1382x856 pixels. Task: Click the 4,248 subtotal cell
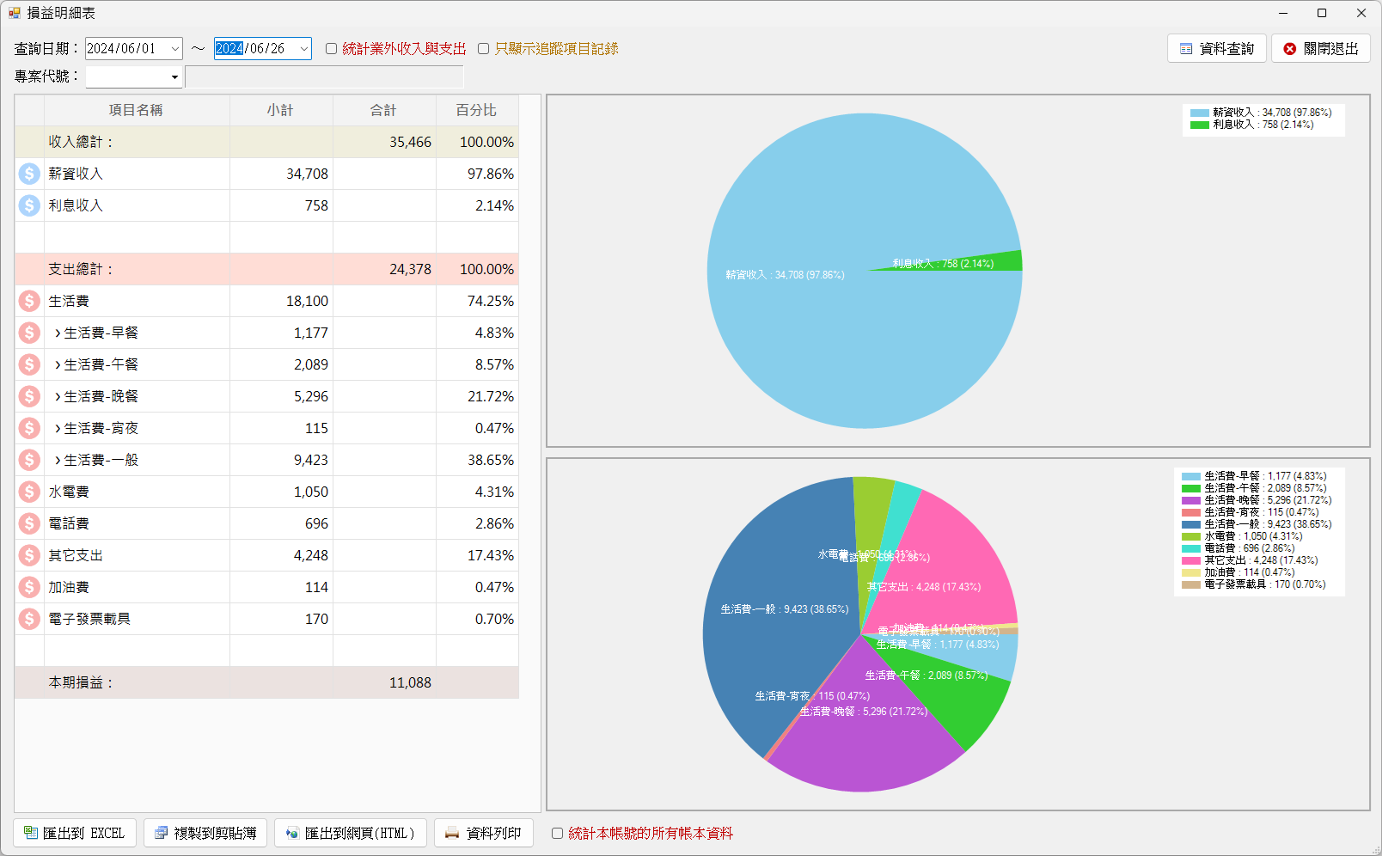coord(281,555)
